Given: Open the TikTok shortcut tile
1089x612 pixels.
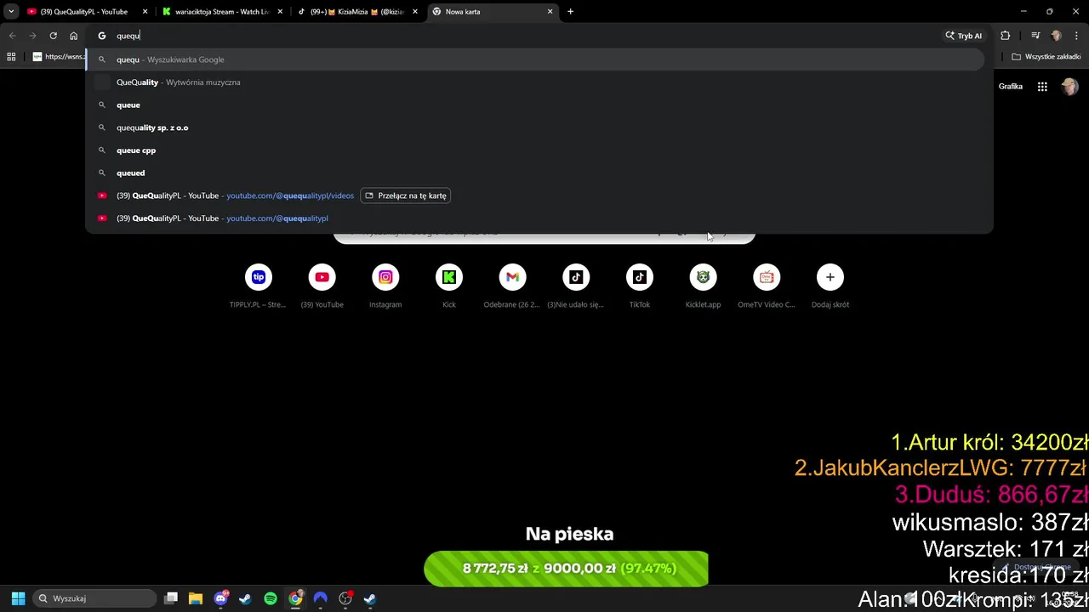Looking at the screenshot, I should point(640,277).
